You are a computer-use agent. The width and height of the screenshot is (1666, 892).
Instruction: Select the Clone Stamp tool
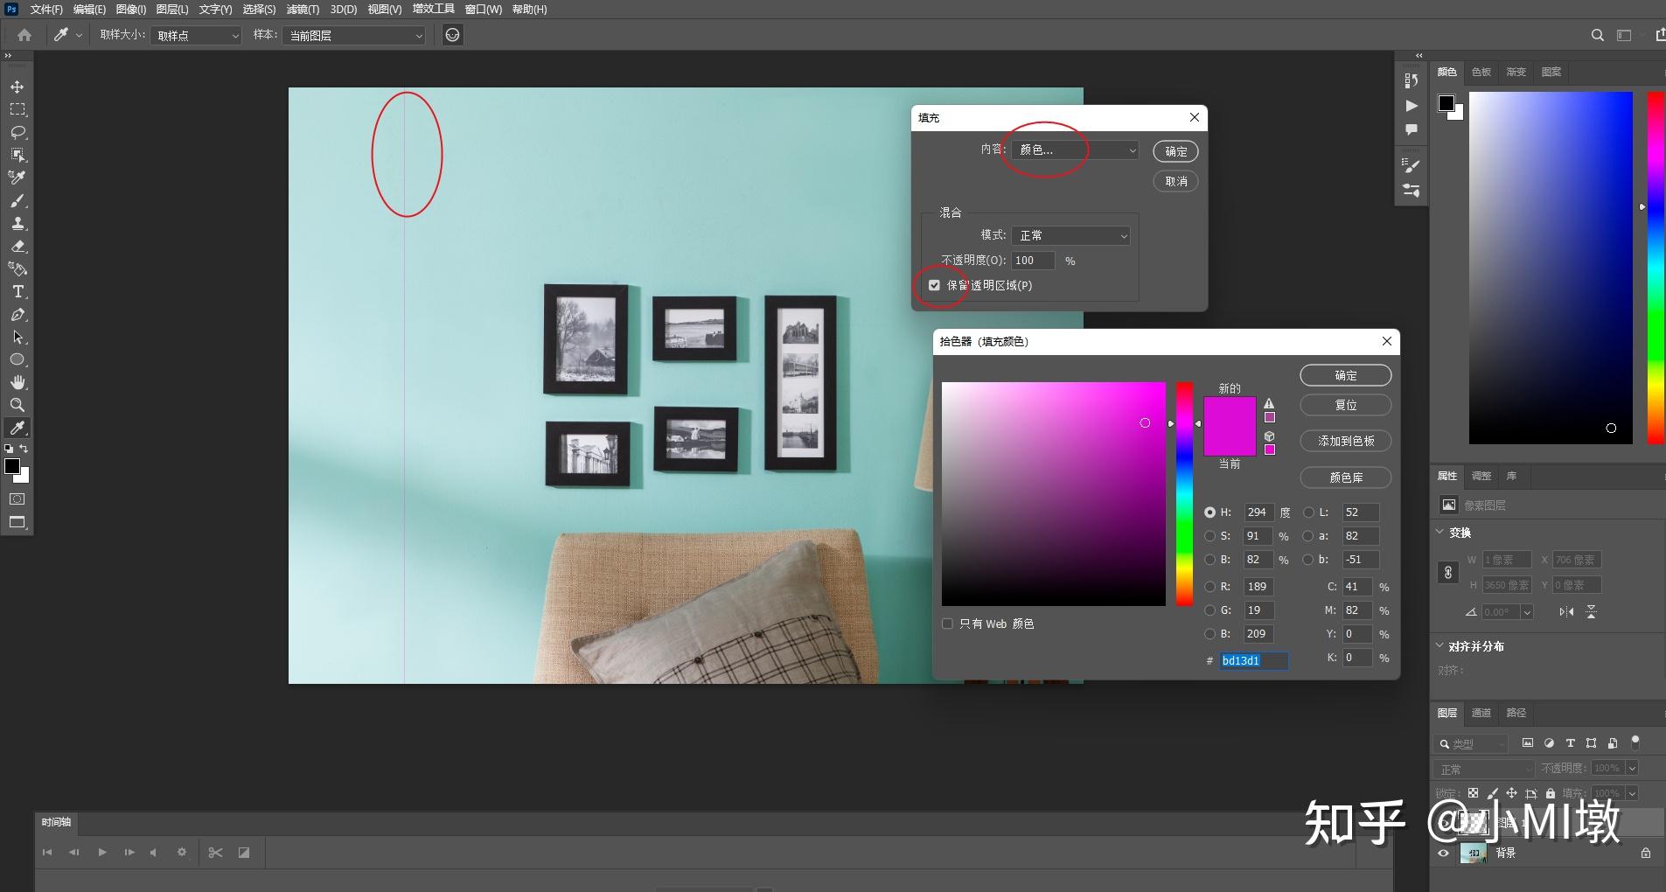click(17, 224)
